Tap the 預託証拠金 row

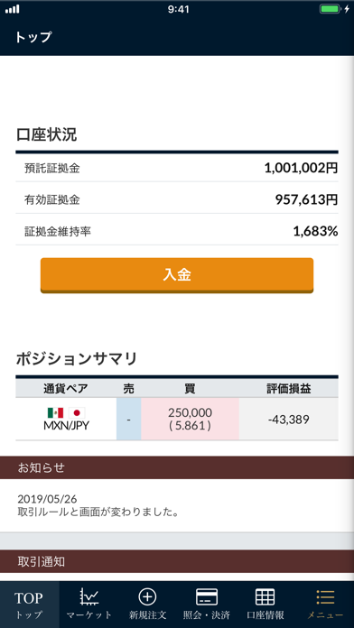tap(177, 168)
